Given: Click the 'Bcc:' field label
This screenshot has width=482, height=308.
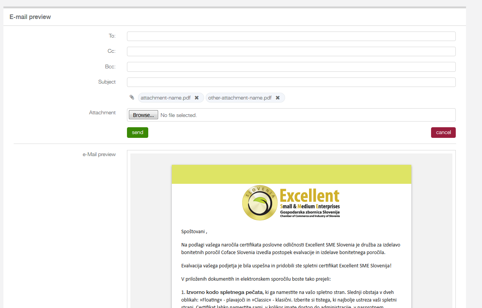Looking at the screenshot, I should click(110, 66).
